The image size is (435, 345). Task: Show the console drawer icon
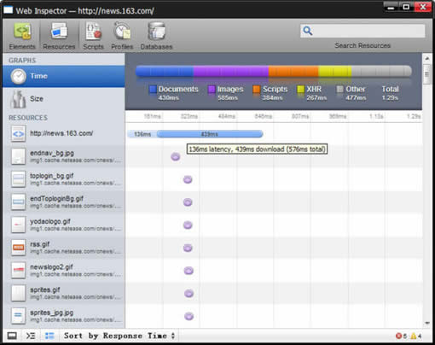(x=31, y=336)
